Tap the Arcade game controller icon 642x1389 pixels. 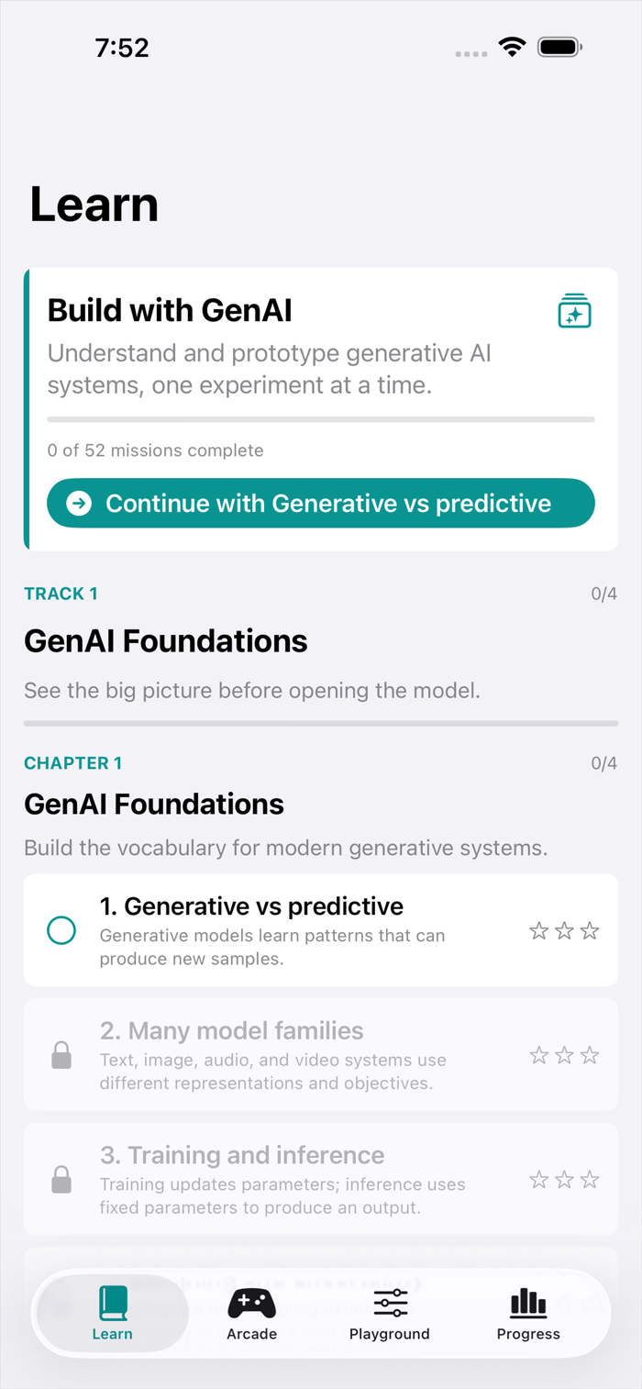click(x=251, y=1303)
